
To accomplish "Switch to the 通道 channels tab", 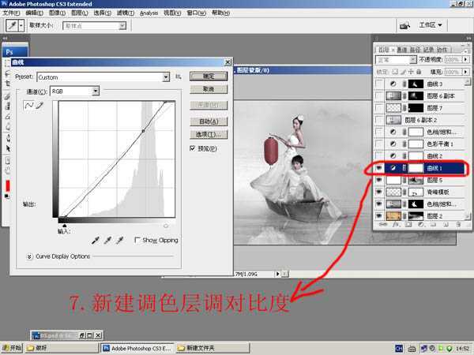I will click(x=402, y=50).
